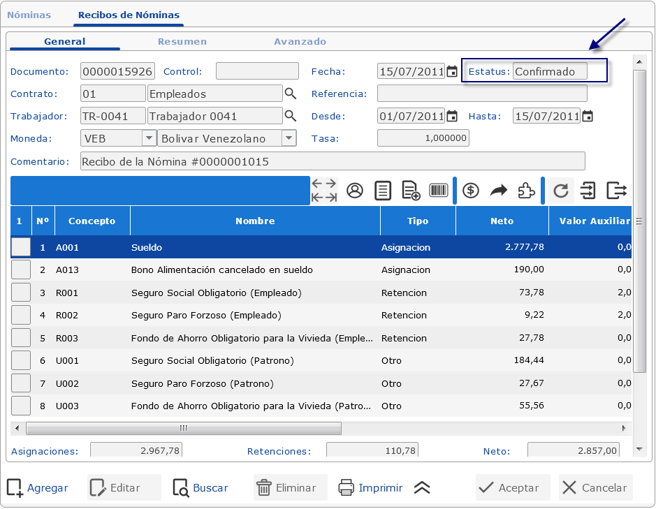
Task: Click the dollar sign currency icon
Action: pyautogui.click(x=471, y=191)
